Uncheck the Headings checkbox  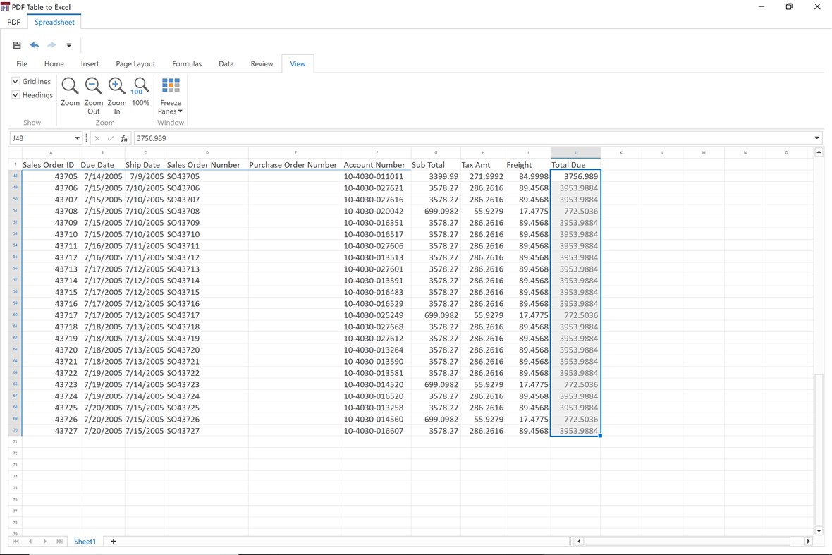tap(16, 95)
